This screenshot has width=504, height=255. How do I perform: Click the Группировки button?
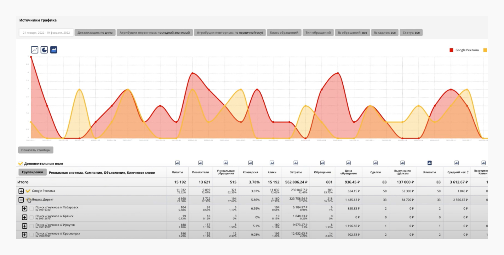[32, 172]
